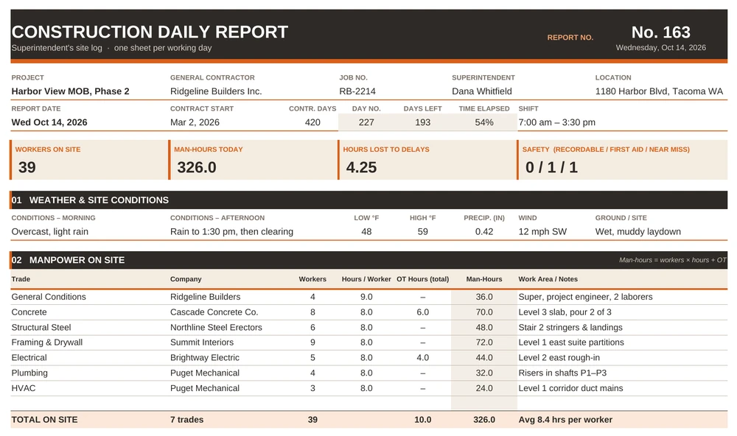
Task: Click contract days value 420
Action: (312, 122)
